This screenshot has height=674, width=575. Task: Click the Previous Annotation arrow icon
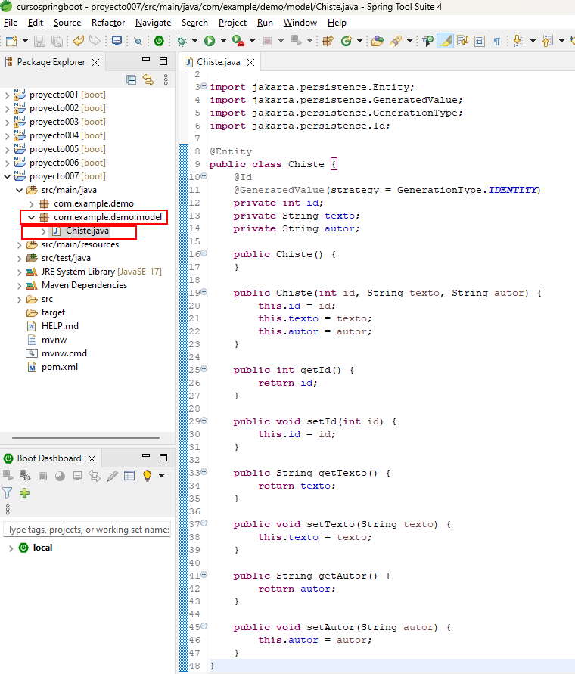[546, 41]
